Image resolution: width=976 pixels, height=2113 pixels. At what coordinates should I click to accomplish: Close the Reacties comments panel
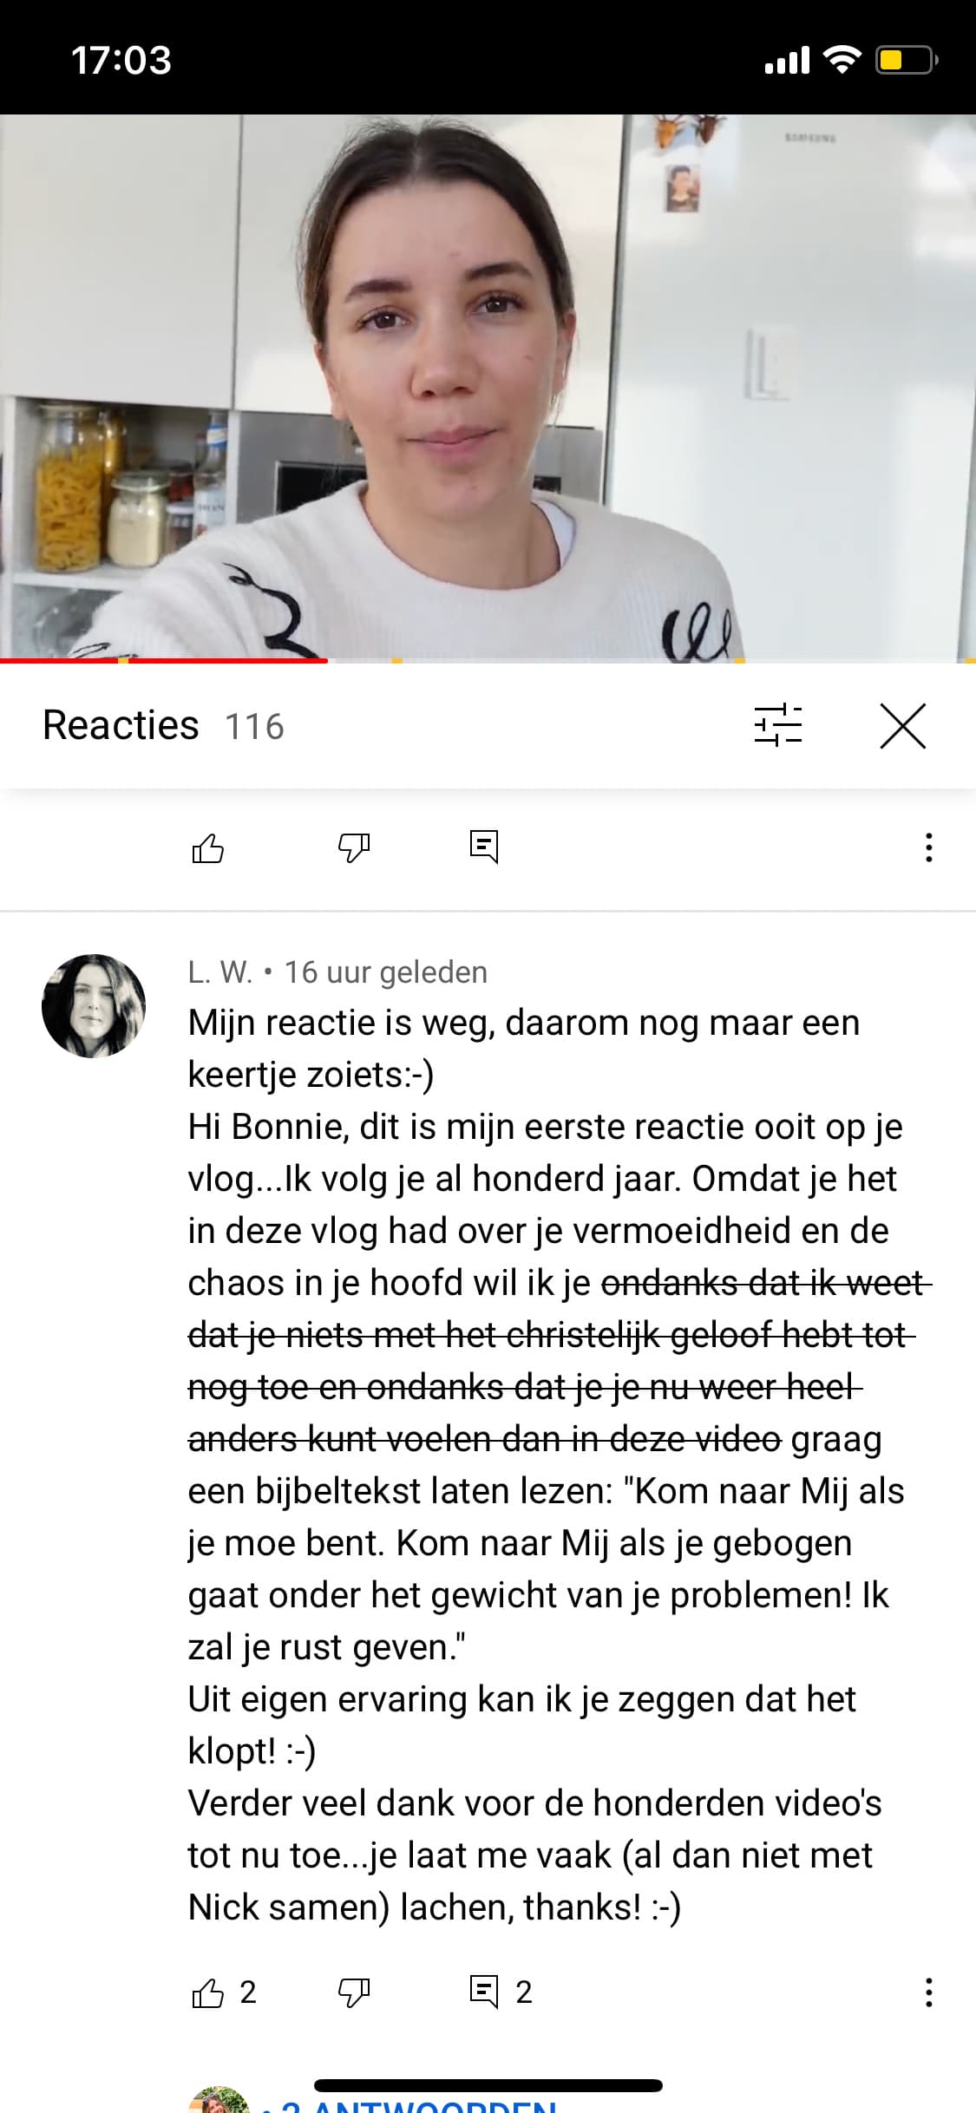click(903, 725)
